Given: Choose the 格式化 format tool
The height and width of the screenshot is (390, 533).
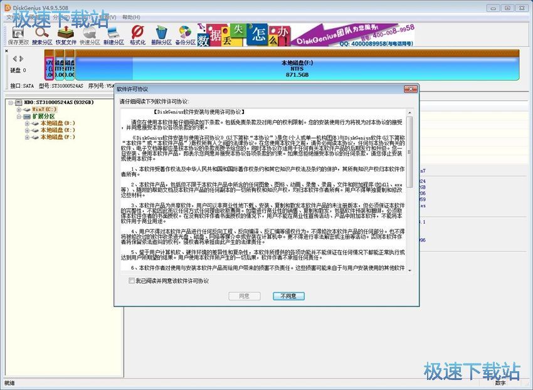Looking at the screenshot, I should (x=137, y=35).
